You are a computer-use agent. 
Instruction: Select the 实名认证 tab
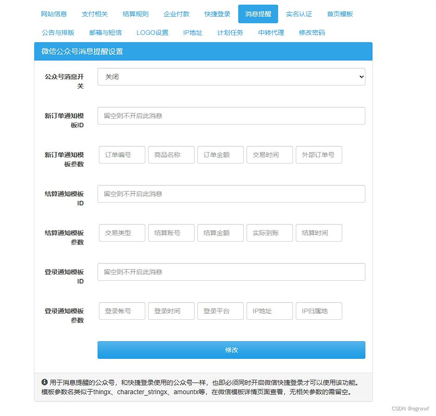pyautogui.click(x=299, y=14)
